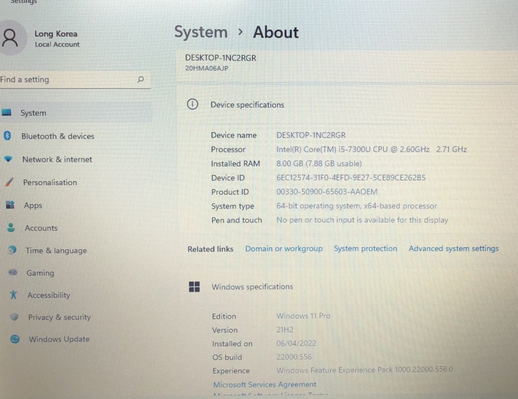The image size is (518, 399).
Task: Select Product ID 00330-50900-65603-AAOEM
Action: coord(327,192)
